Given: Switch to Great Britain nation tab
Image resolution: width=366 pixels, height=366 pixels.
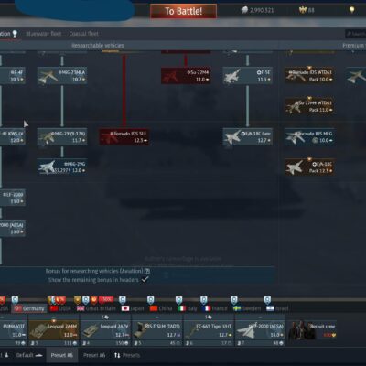Looking at the screenshot, I should (96, 308).
